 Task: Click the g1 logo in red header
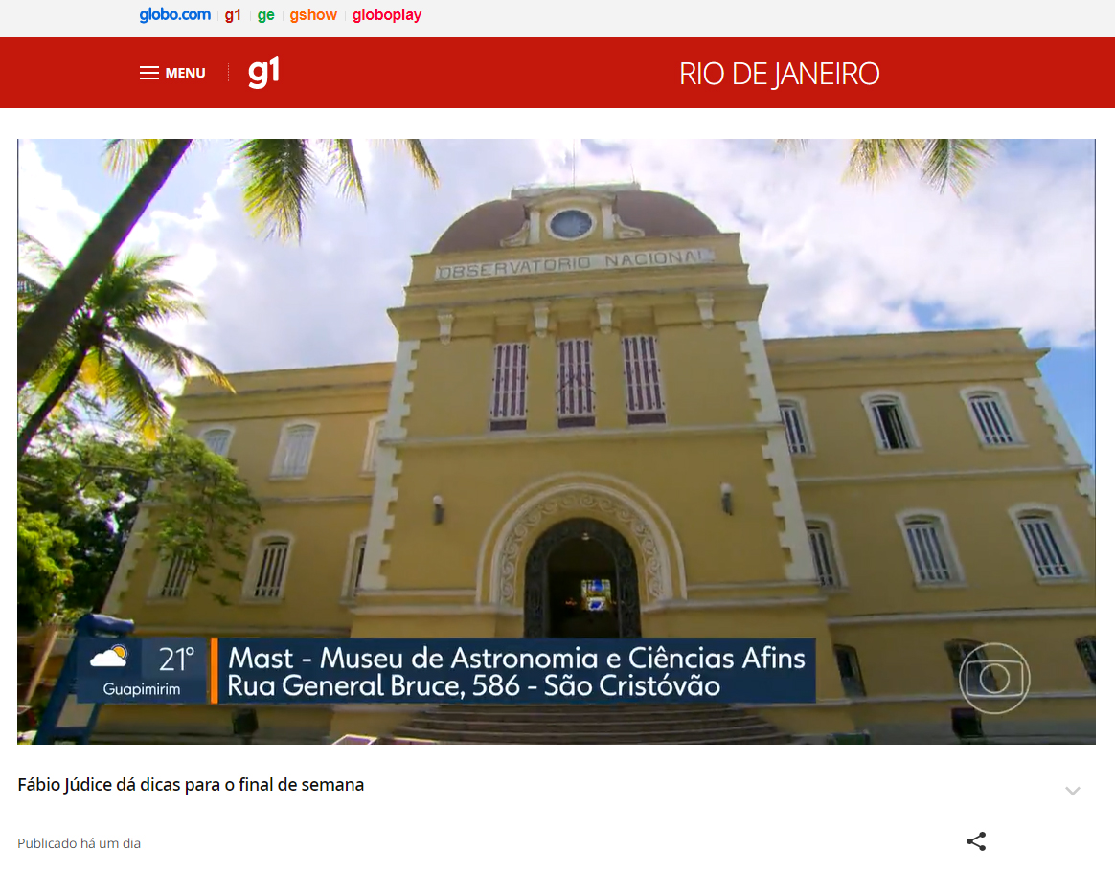[263, 72]
